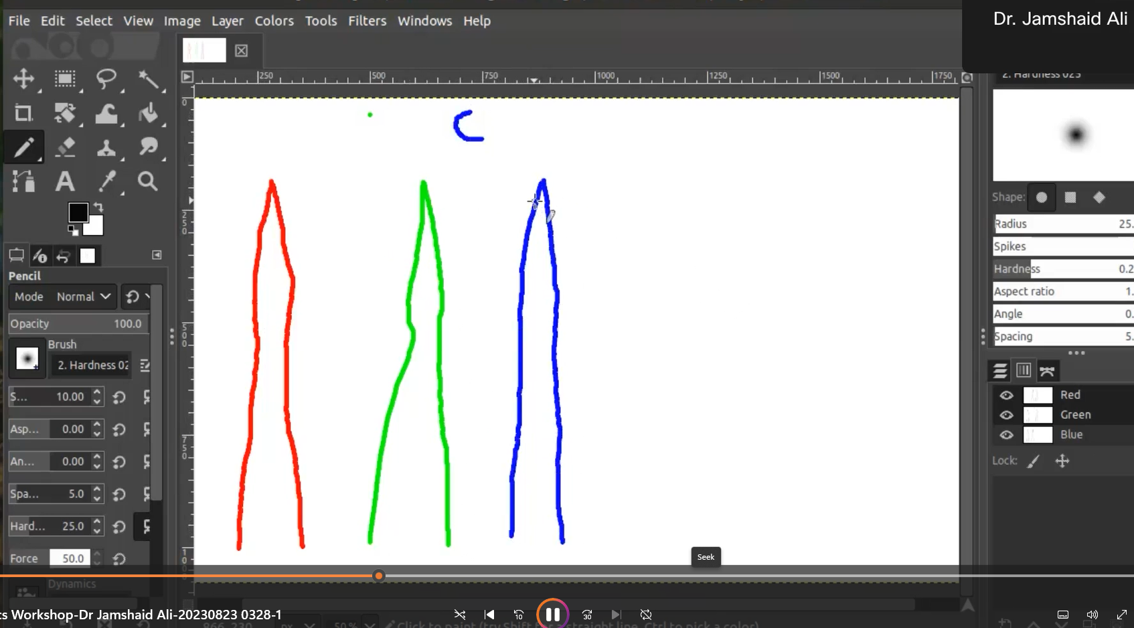
Task: Click the Force value field
Action: (70, 558)
